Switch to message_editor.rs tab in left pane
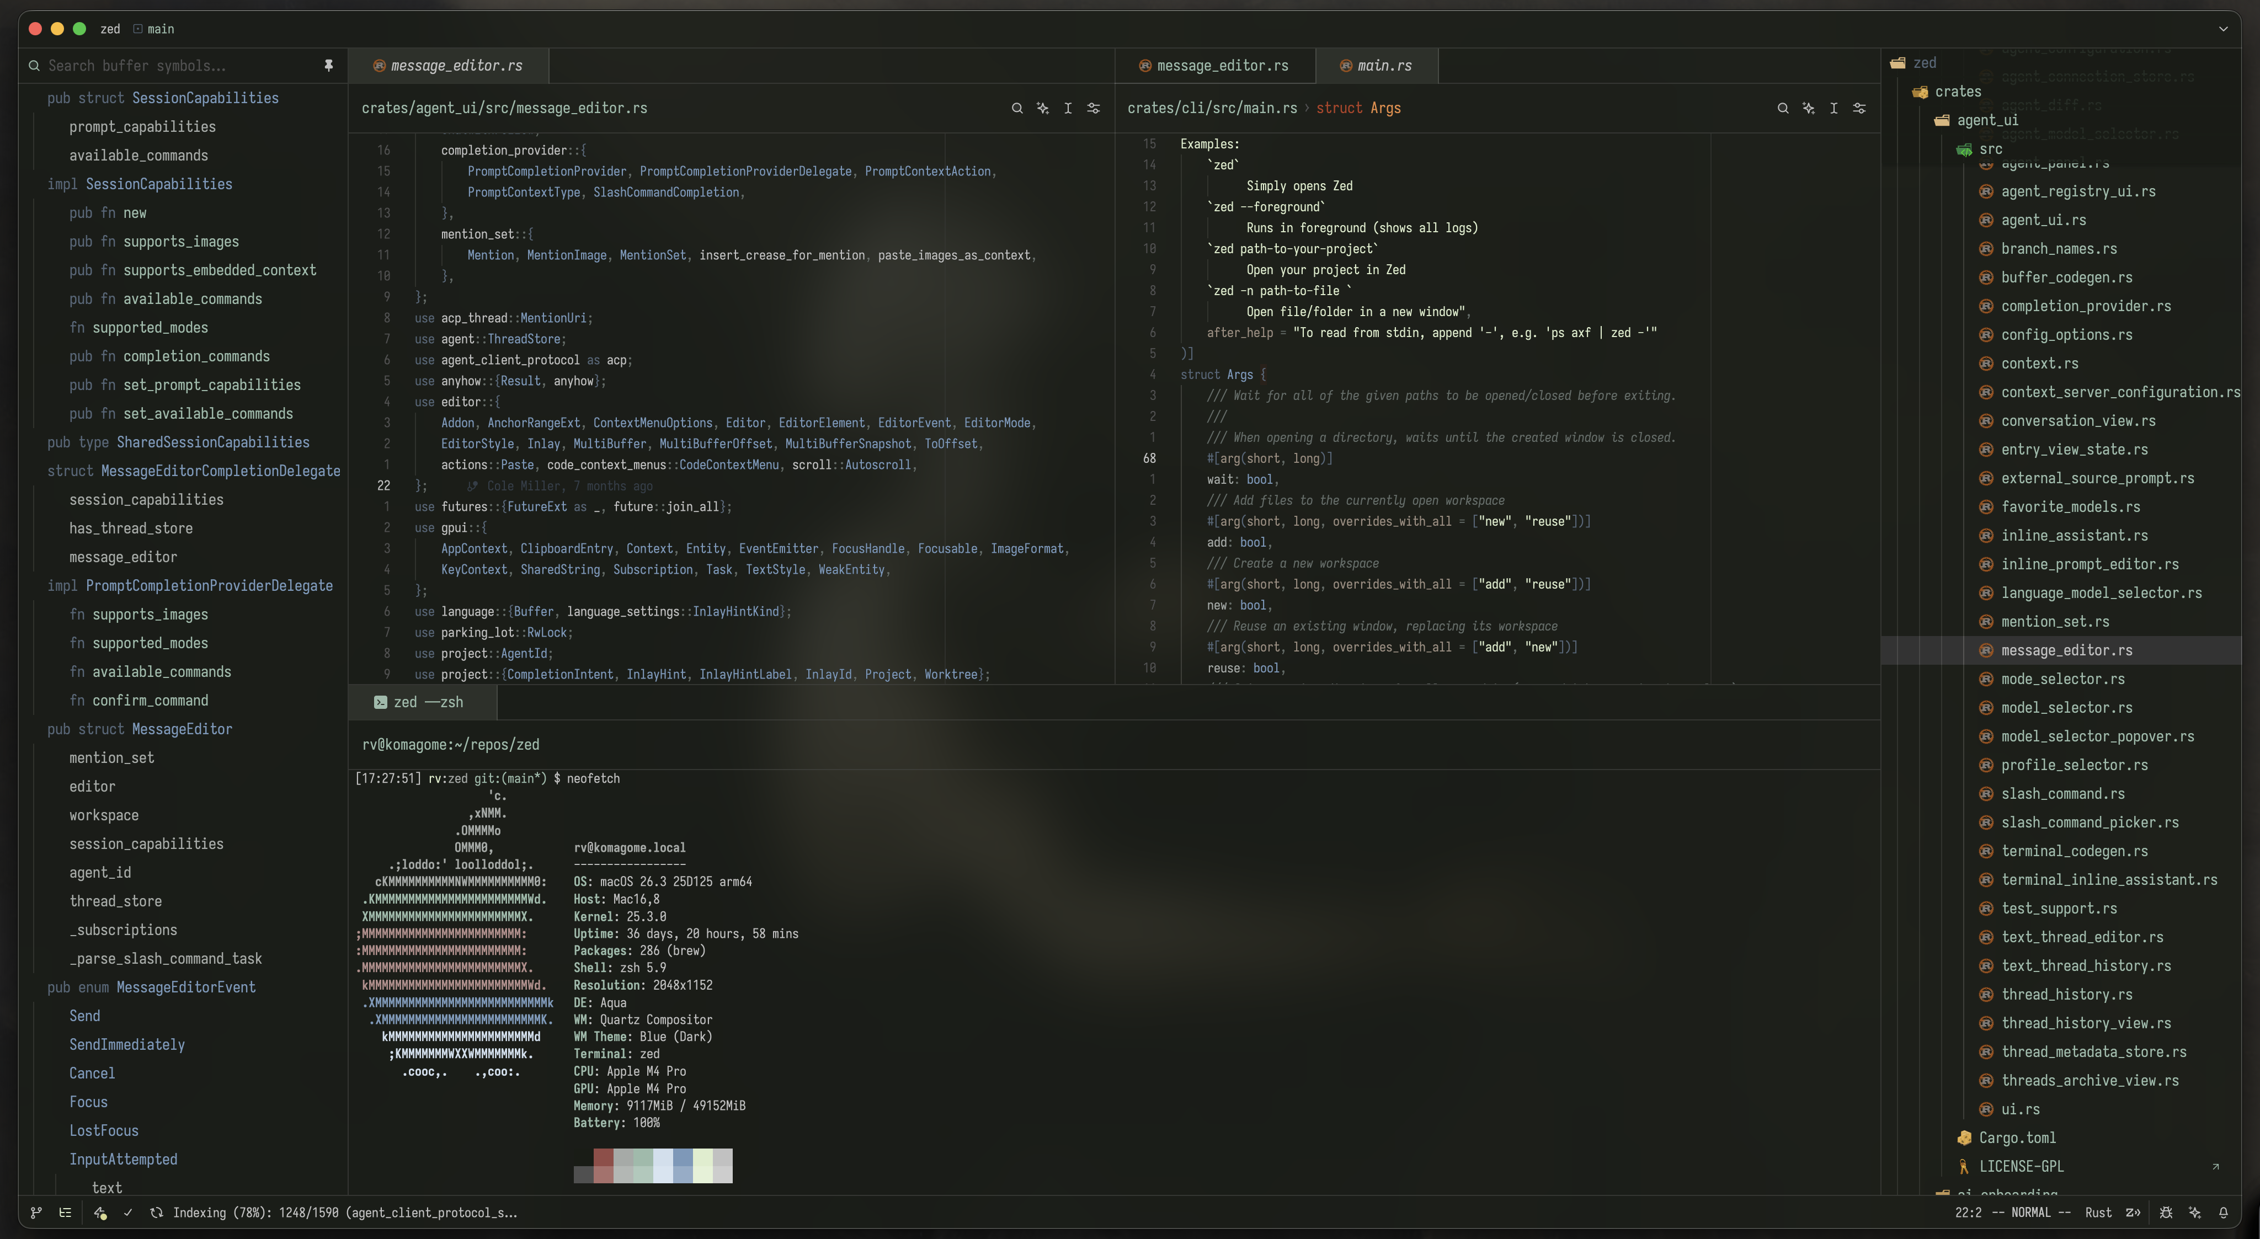Viewport: 2260px width, 1239px height. [x=449, y=66]
